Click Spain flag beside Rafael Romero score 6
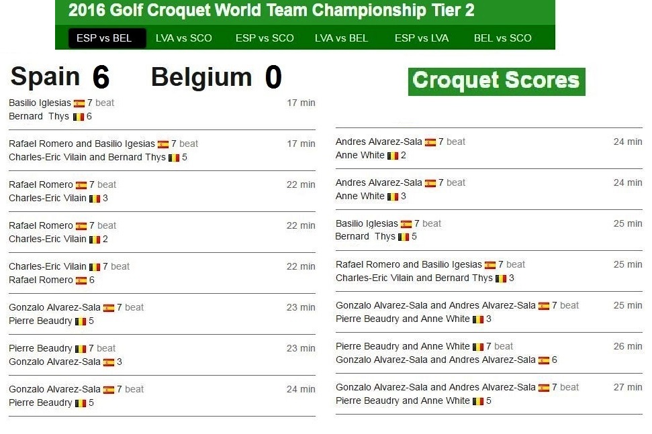Screen dimensions: 652x434 pyautogui.click(x=81, y=281)
